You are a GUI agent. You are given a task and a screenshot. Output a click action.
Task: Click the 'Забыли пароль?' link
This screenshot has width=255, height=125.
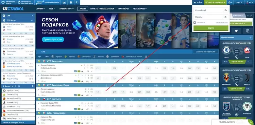point(222,22)
